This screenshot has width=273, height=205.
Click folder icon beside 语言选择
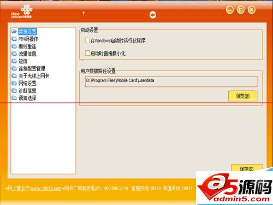[x=14, y=98]
